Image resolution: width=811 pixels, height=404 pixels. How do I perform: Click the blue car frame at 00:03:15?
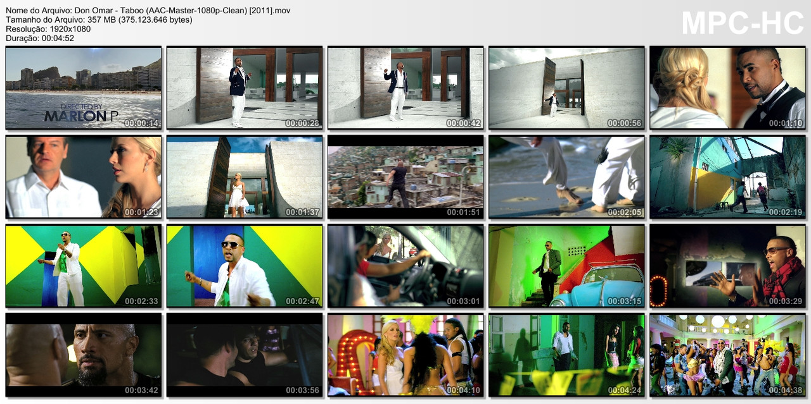(567, 266)
